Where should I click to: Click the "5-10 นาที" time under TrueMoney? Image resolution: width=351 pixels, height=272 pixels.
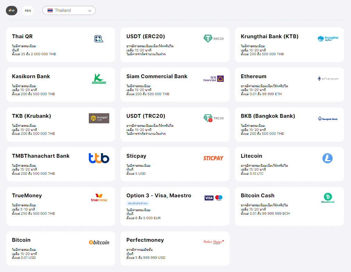[28, 209]
